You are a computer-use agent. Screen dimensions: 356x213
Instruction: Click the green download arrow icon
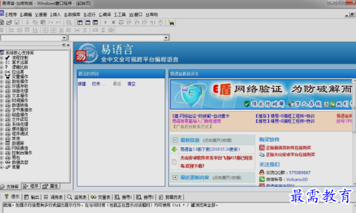[174, 149]
